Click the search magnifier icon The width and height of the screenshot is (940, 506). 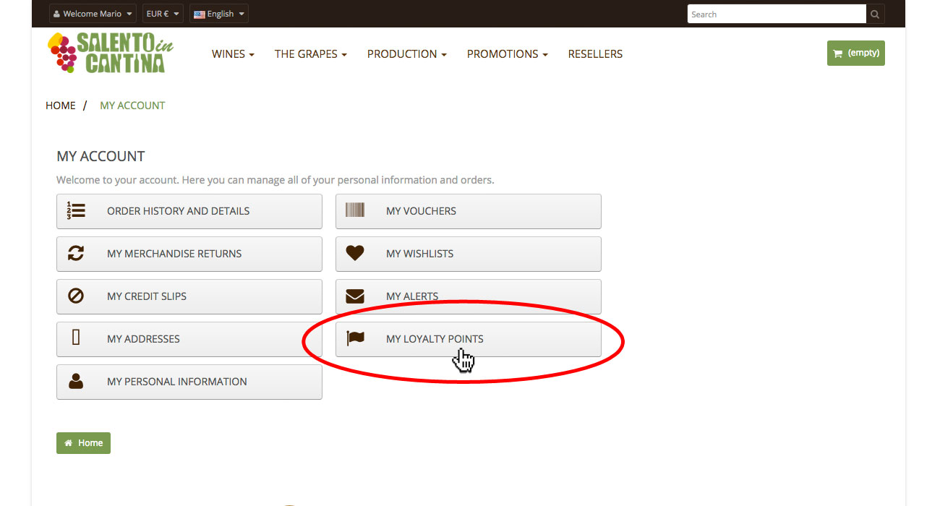pos(875,14)
